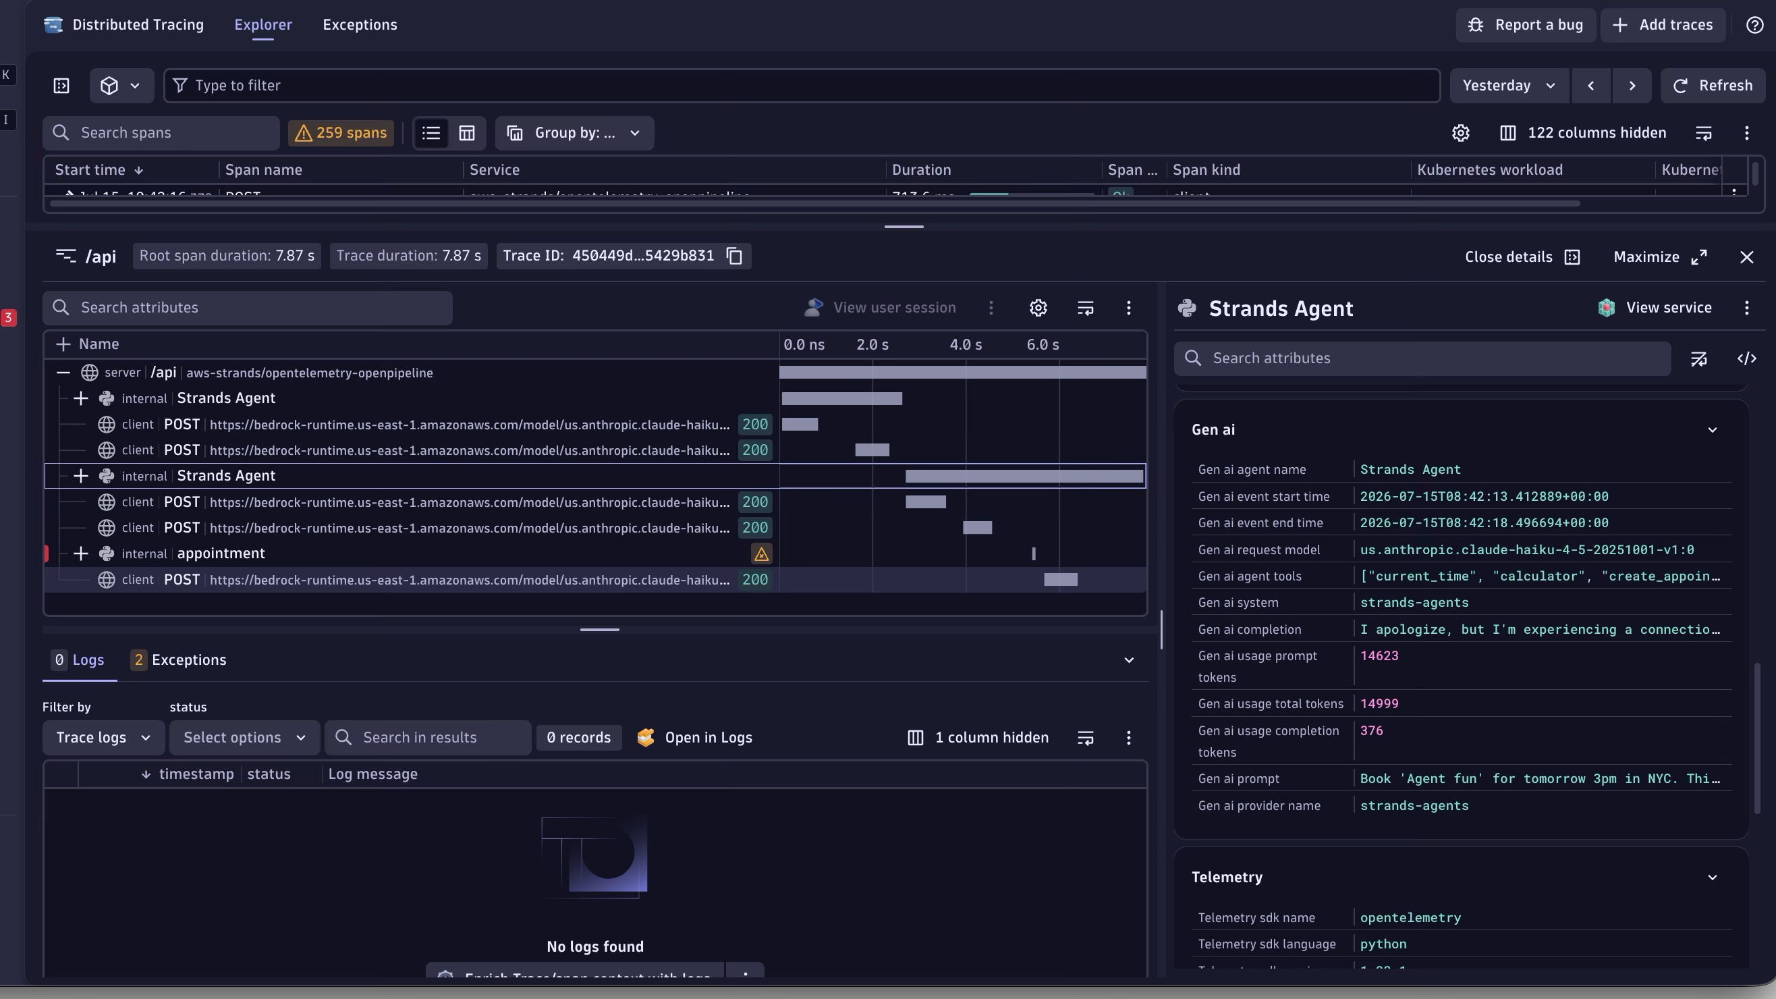Go to next timeframe arrow
Image resolution: width=1776 pixels, height=999 pixels.
point(1632,86)
